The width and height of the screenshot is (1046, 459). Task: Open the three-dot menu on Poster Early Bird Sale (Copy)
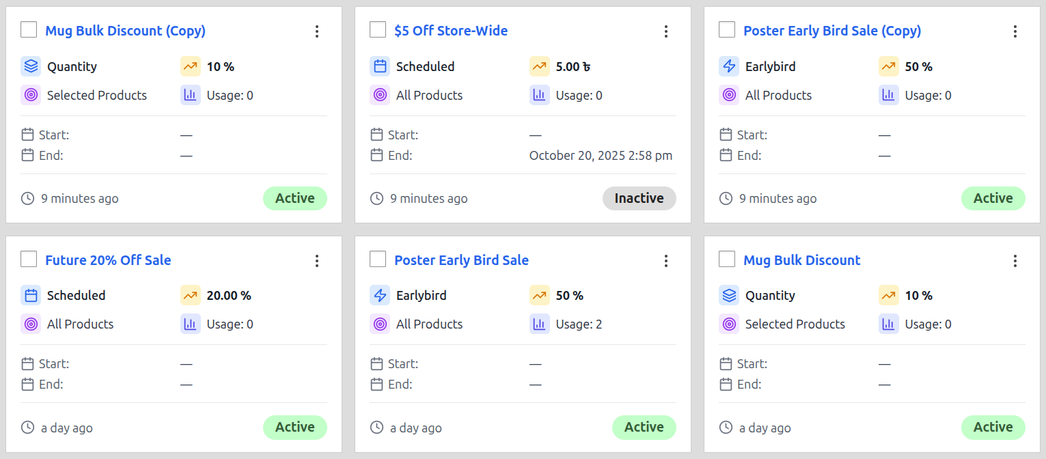click(1015, 31)
